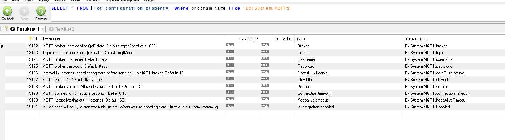Click program_name 'ExtSystem.MQTT.topic'
The height and width of the screenshot is (140, 505).
[424, 53]
